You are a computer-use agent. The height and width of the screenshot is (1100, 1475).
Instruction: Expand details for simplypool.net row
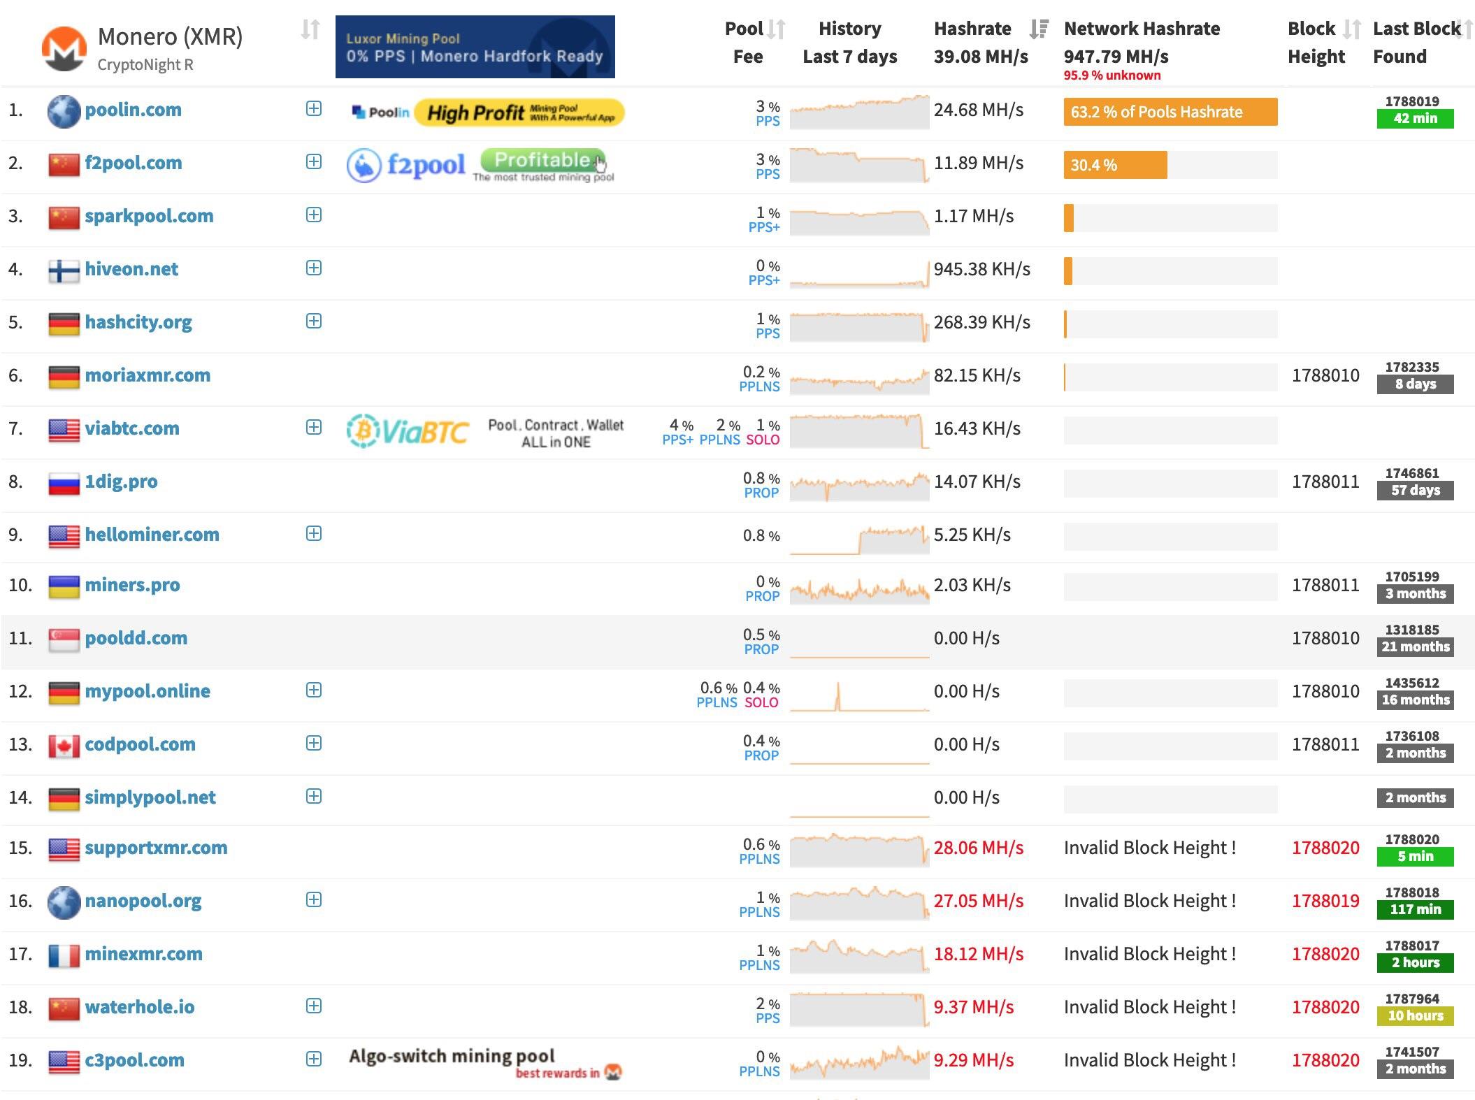(x=314, y=796)
